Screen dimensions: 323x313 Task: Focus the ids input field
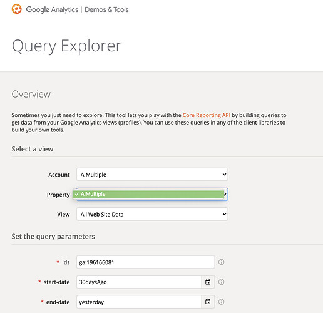tap(145, 262)
